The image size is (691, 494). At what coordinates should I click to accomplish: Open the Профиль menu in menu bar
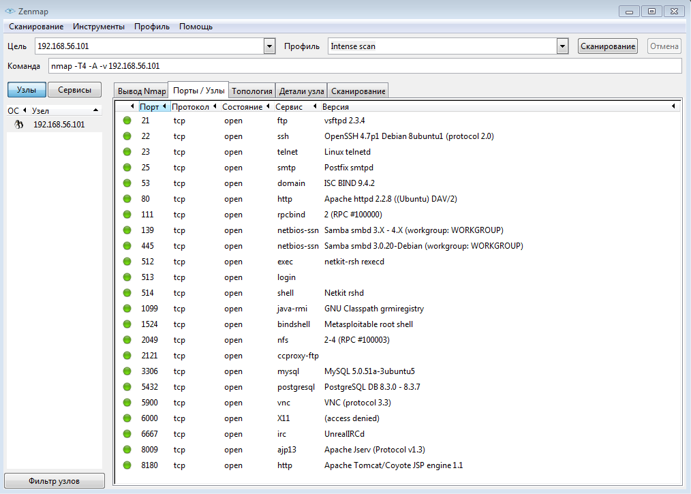(151, 27)
